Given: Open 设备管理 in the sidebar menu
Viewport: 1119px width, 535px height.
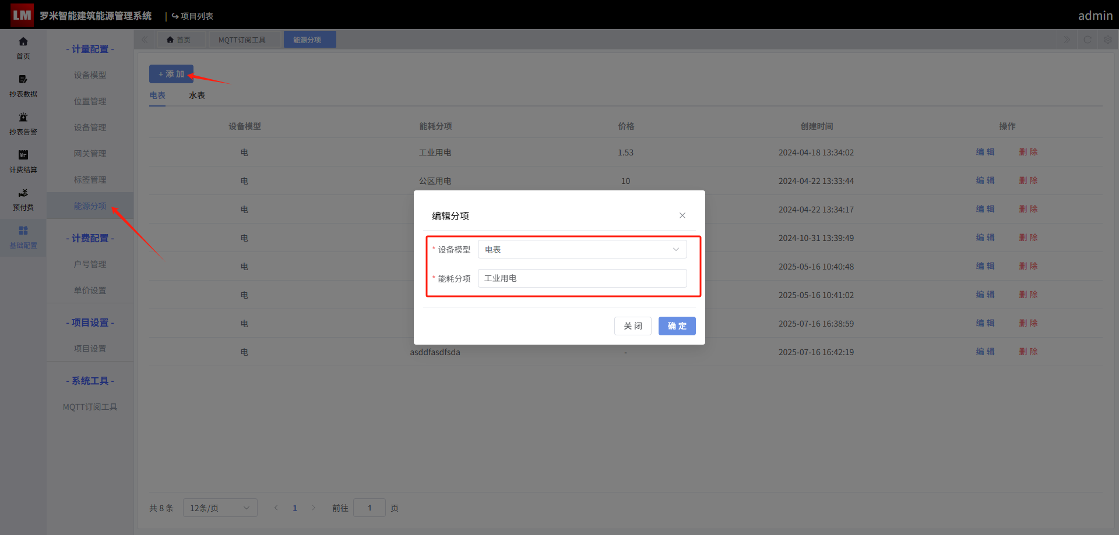Looking at the screenshot, I should tap(90, 127).
